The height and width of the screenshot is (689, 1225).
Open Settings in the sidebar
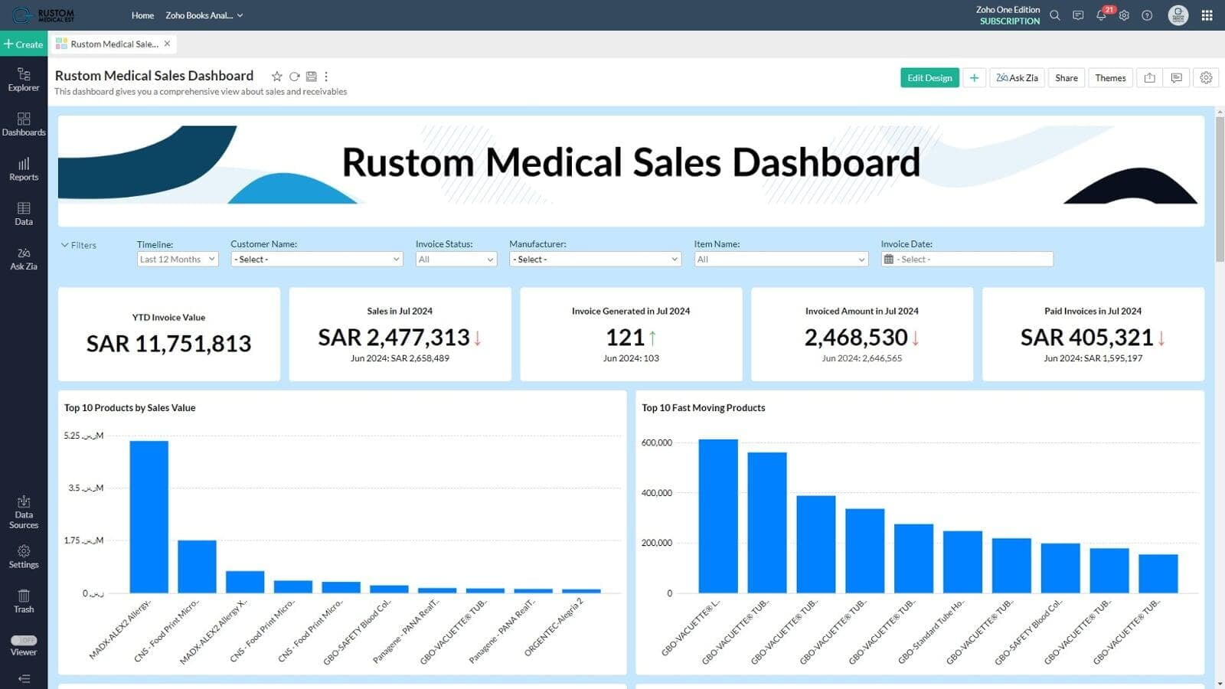point(24,557)
